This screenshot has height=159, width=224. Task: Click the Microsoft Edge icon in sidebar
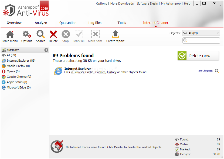pos(4,88)
